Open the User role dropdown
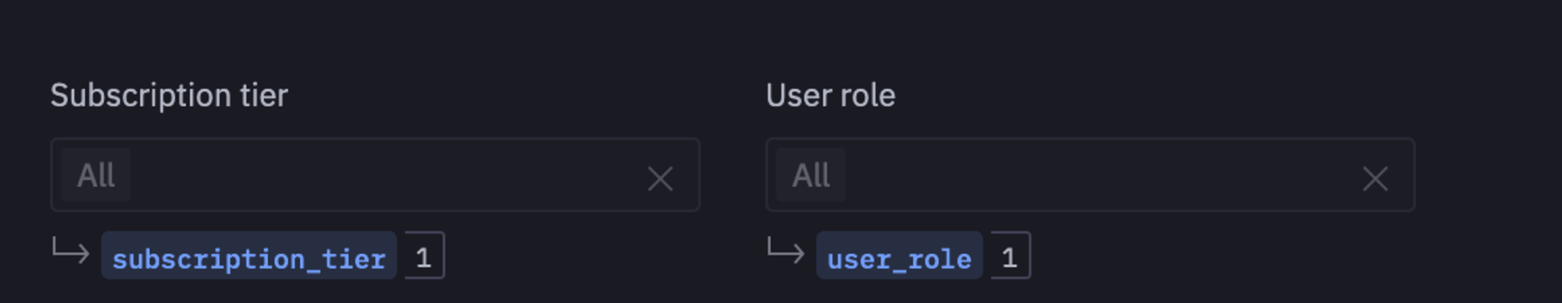Viewport: 1562px width, 303px height. click(1090, 174)
